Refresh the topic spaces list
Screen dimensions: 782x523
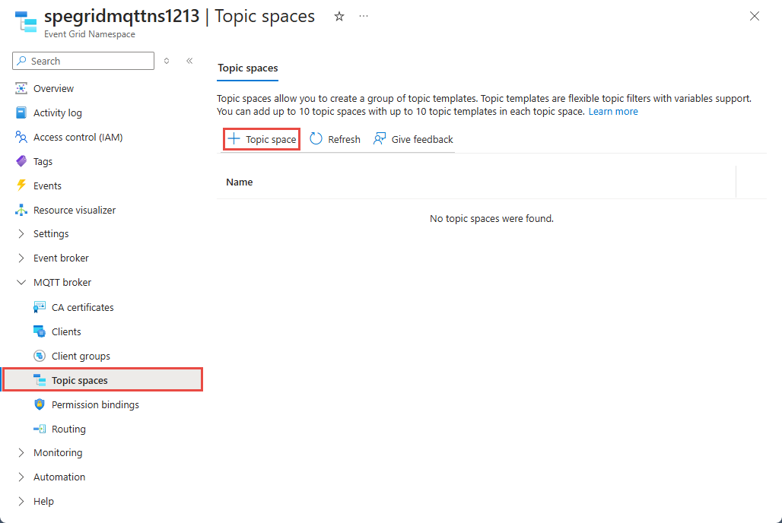(335, 140)
